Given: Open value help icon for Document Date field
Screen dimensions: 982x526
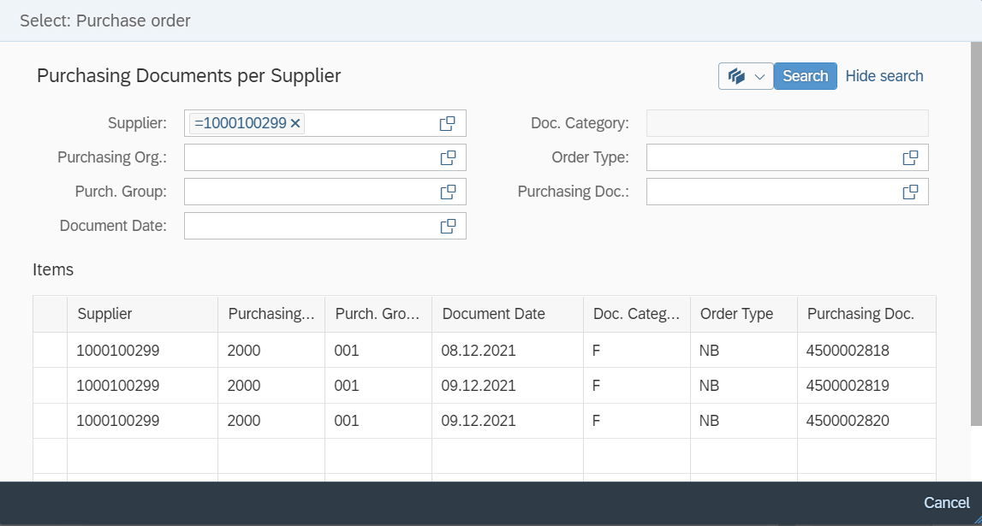Looking at the screenshot, I should point(447,227).
